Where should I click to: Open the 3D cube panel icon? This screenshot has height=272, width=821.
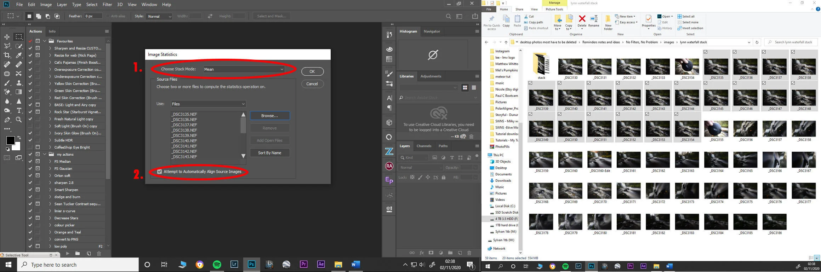coord(389,122)
